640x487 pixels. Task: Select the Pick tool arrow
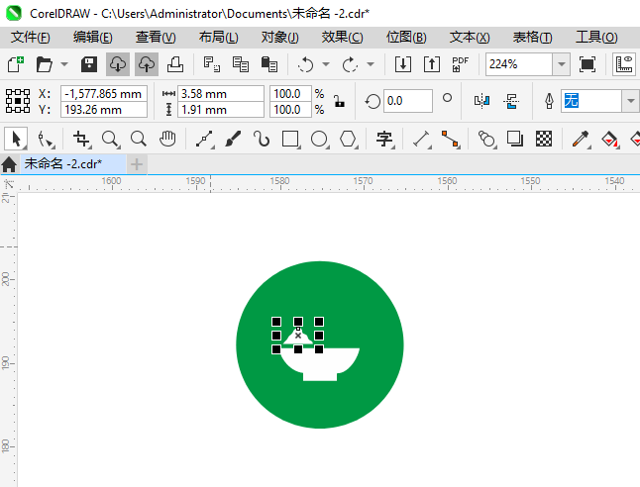(x=16, y=139)
